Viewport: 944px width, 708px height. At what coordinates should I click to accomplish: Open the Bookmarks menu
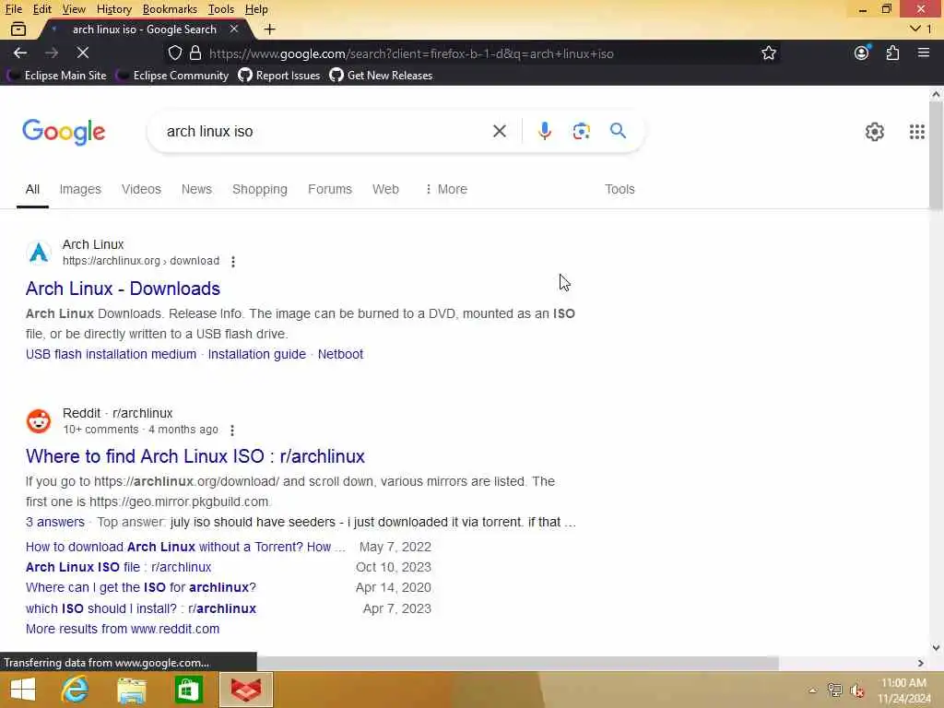170,9
